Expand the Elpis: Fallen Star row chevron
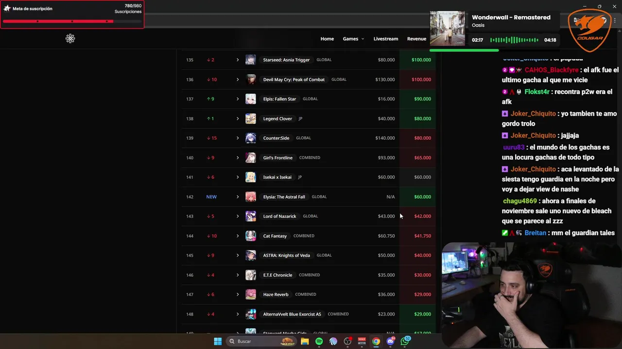622x349 pixels. pyautogui.click(x=238, y=99)
